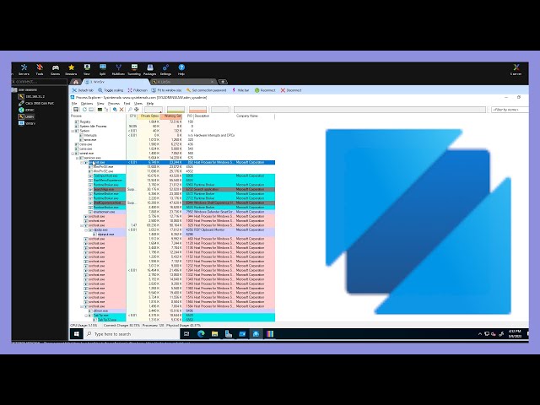Viewport: 540px width, 405px height.
Task: Open Process Explorer Process menu
Action: (x=114, y=103)
